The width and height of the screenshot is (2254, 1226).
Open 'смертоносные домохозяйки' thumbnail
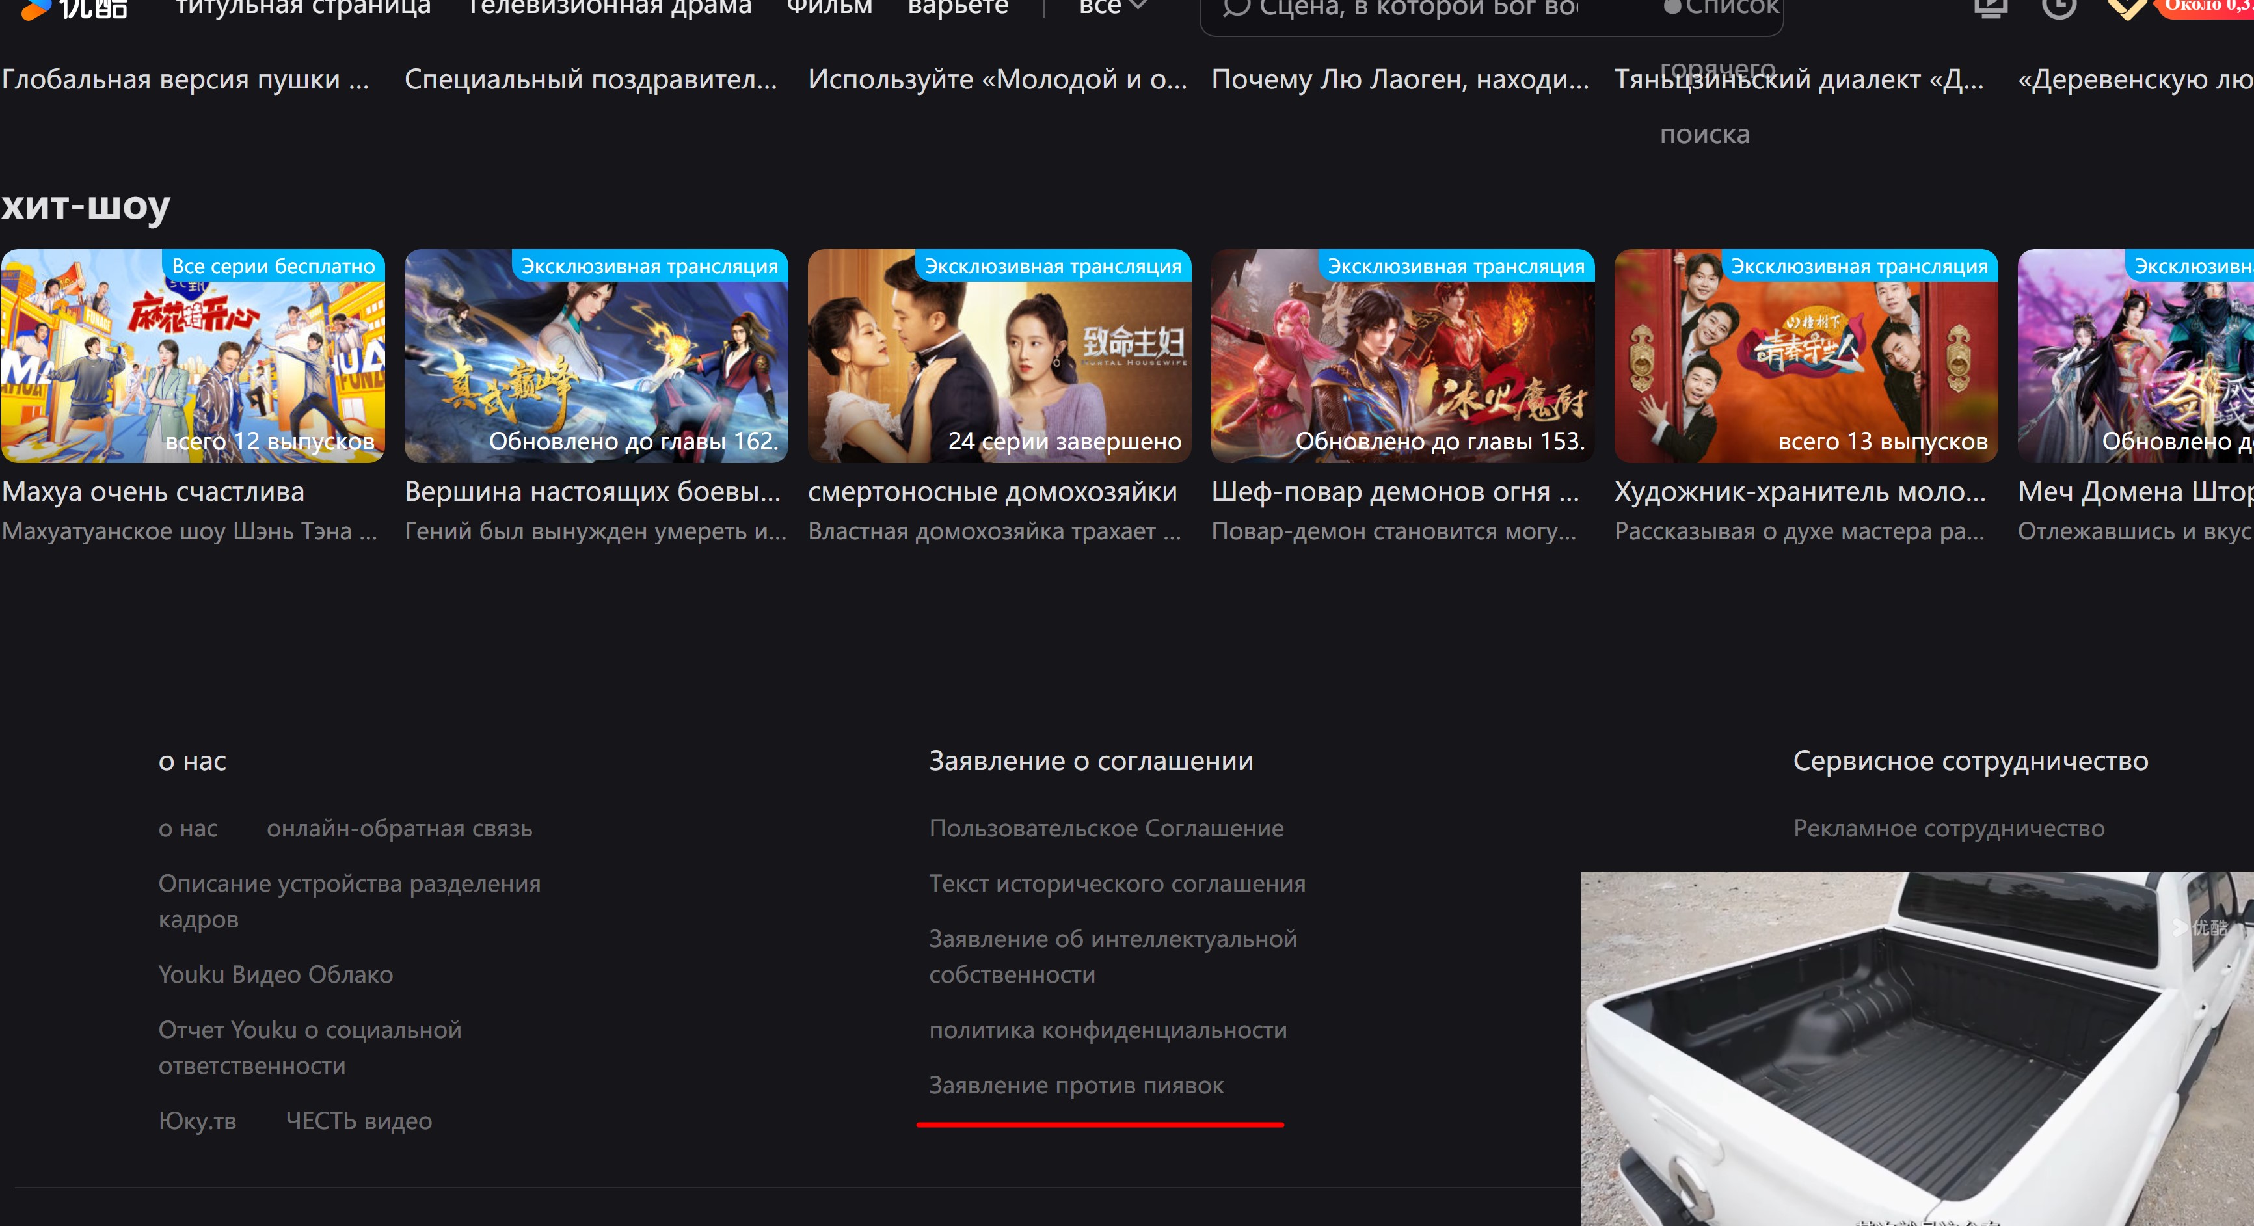tap(999, 356)
